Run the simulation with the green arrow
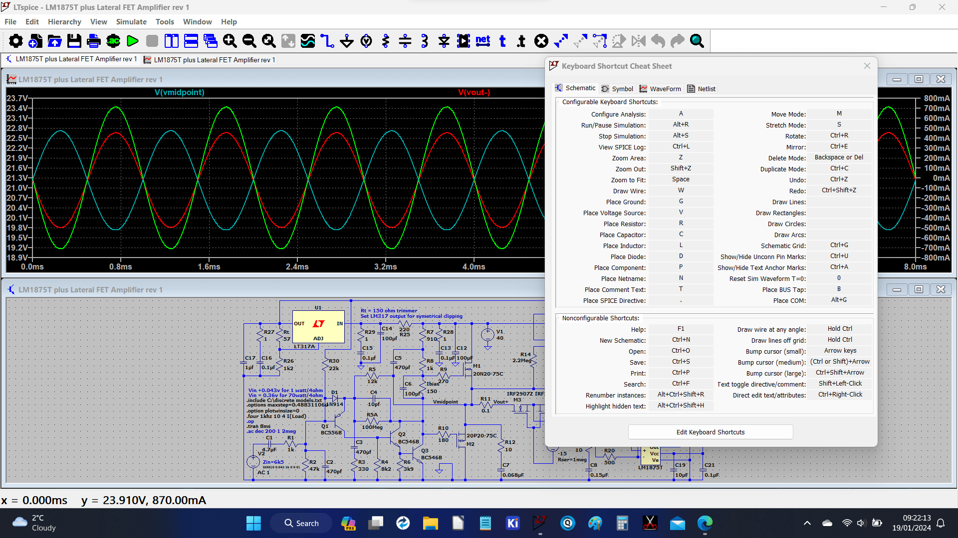The image size is (958, 538). (x=133, y=41)
